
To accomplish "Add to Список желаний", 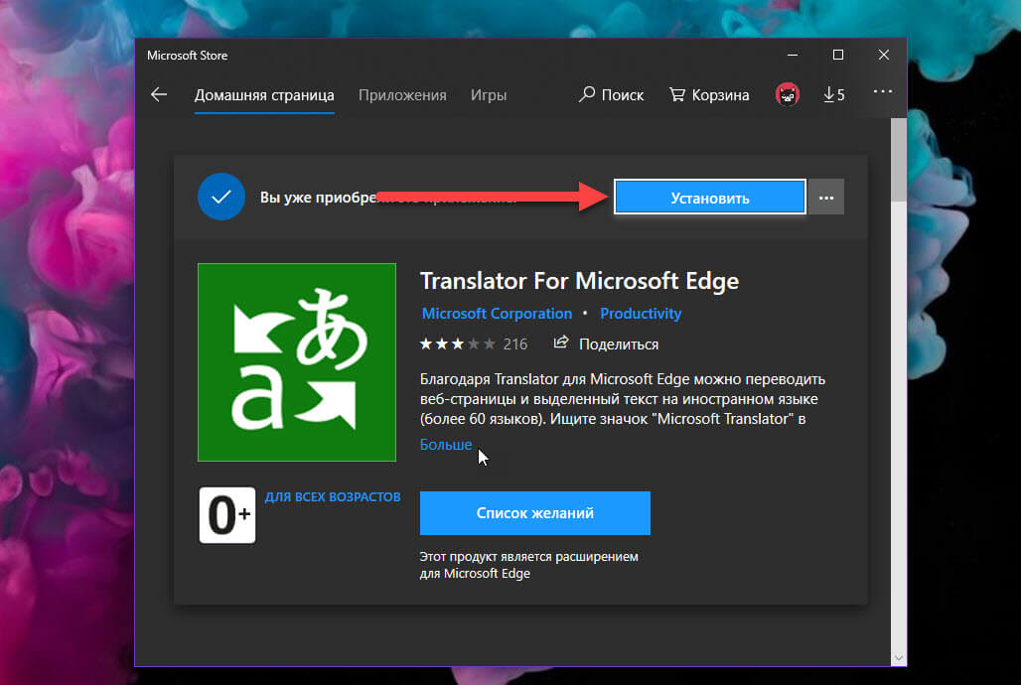I will [x=535, y=513].
